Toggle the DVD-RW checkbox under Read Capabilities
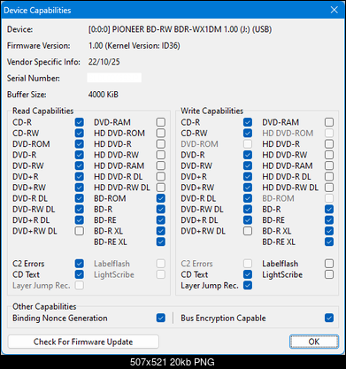This screenshot has height=369, width=346. coord(79,165)
